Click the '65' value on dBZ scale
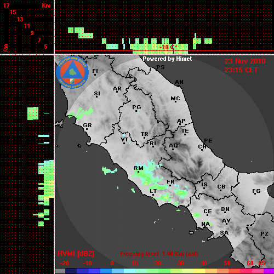Screen dimensions: 274x274 (261, 263)
